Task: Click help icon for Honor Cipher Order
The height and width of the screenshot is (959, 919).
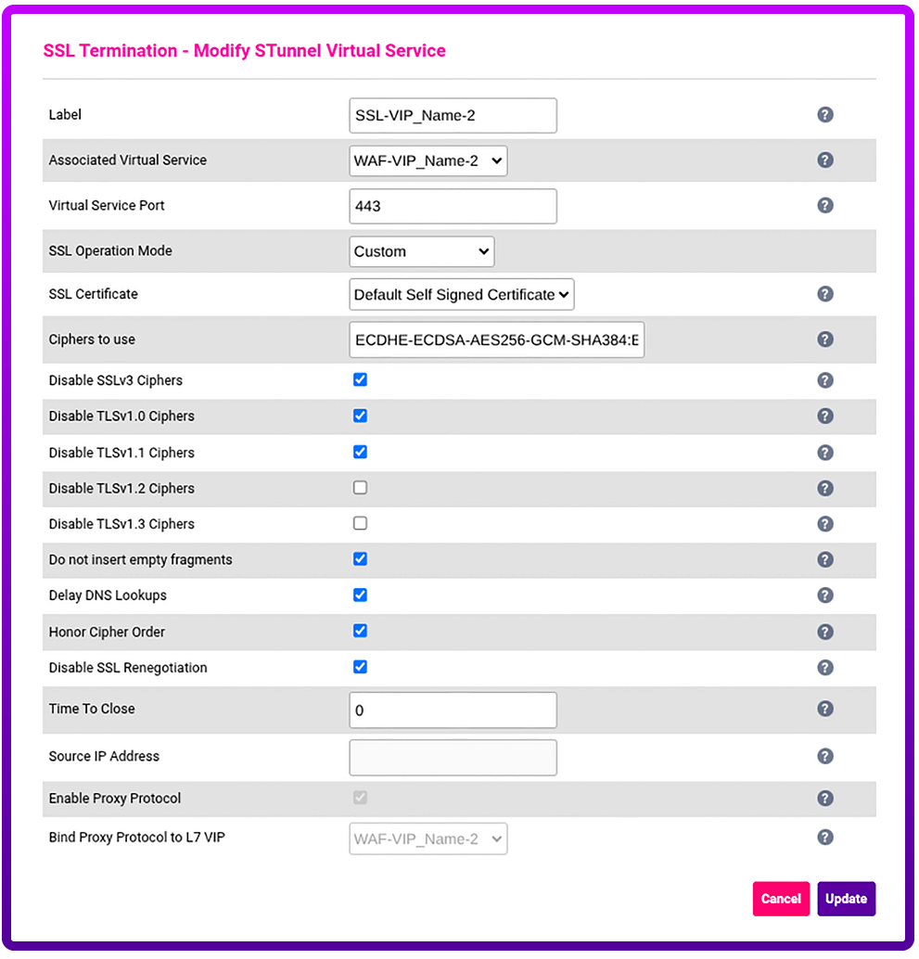Action: [824, 632]
